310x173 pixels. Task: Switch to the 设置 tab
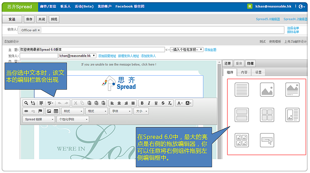pyautogui.click(x=258, y=72)
